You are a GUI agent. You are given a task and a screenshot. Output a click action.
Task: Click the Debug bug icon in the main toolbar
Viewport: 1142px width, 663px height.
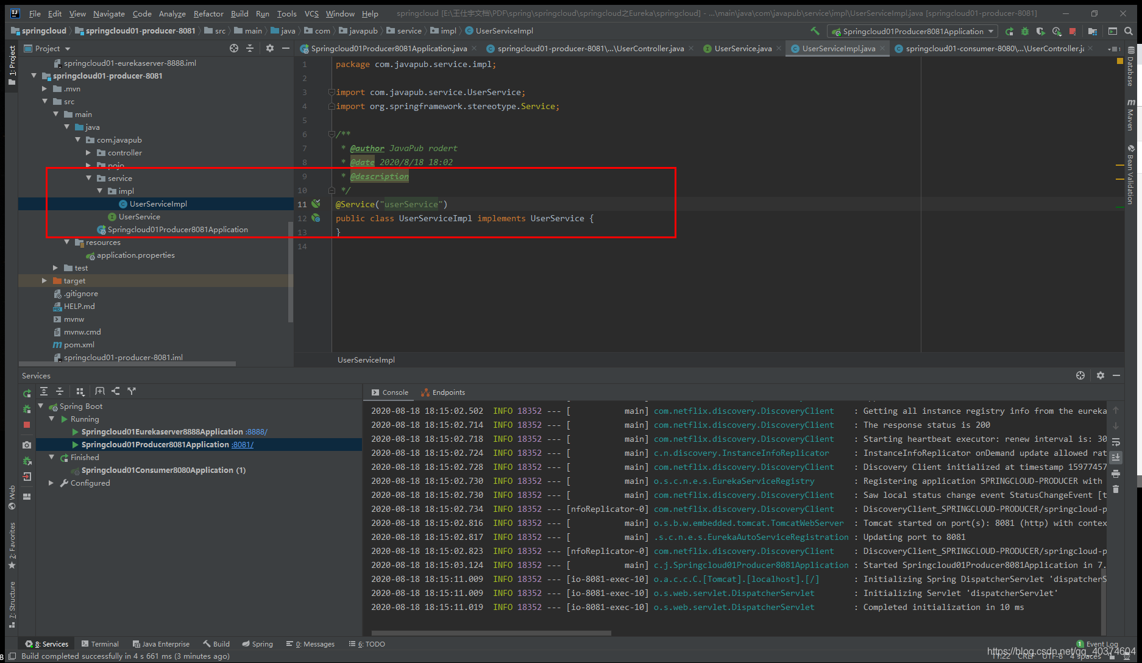click(1025, 31)
